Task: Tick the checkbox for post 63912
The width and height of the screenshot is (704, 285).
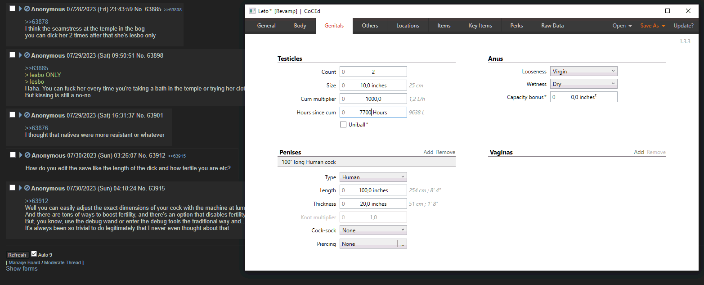Action: 13,155
